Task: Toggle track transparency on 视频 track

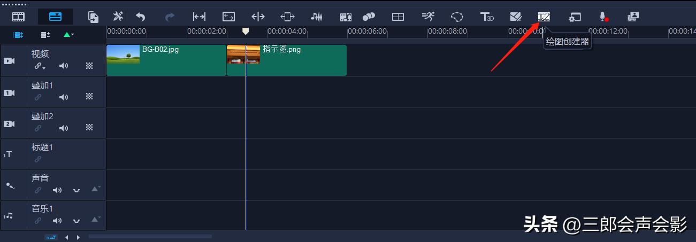Action: click(x=89, y=66)
